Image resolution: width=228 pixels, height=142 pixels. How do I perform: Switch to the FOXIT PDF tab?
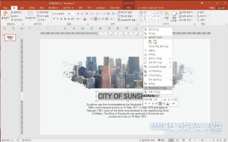coord(115,8)
